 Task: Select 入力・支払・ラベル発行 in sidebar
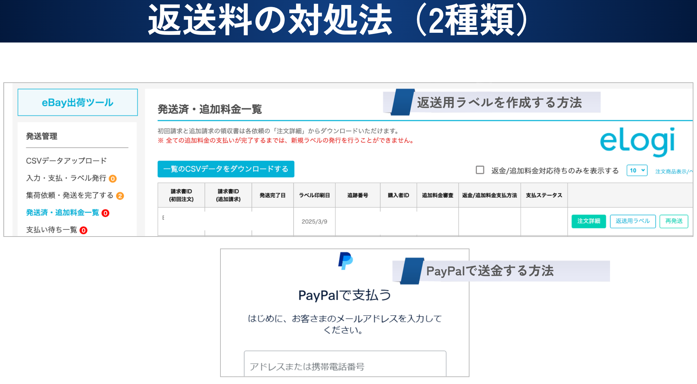point(66,178)
